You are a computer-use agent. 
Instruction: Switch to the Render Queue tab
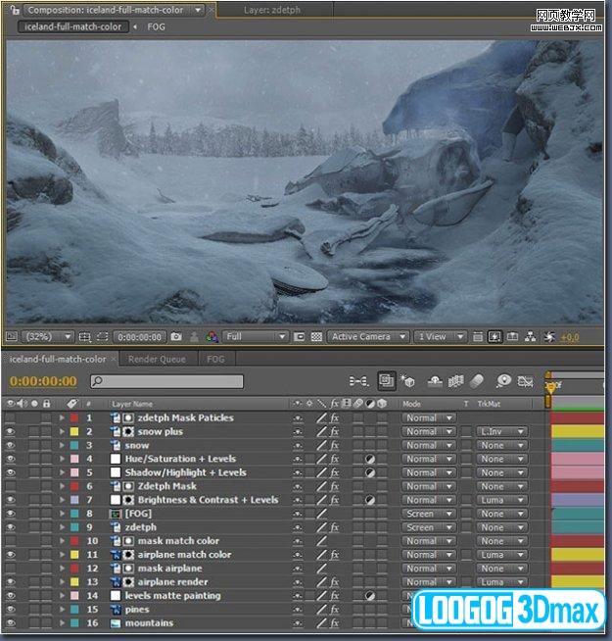tap(157, 360)
